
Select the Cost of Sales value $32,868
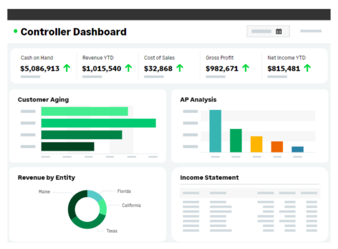[x=158, y=69]
